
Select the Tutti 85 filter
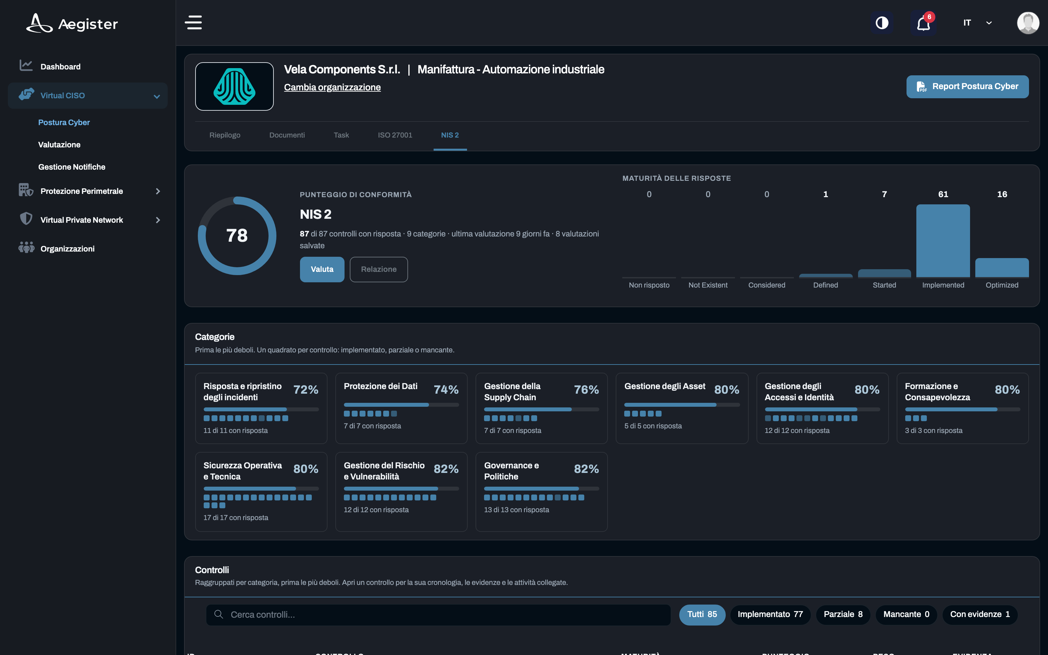[x=702, y=615]
